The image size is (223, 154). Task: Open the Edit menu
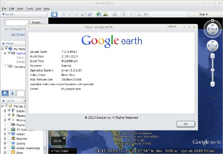pyautogui.click(x=12, y=9)
